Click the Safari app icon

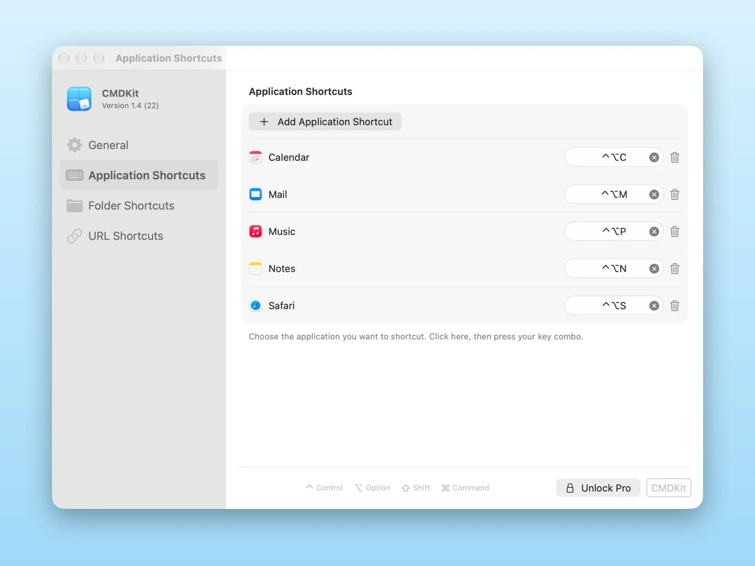(x=256, y=306)
